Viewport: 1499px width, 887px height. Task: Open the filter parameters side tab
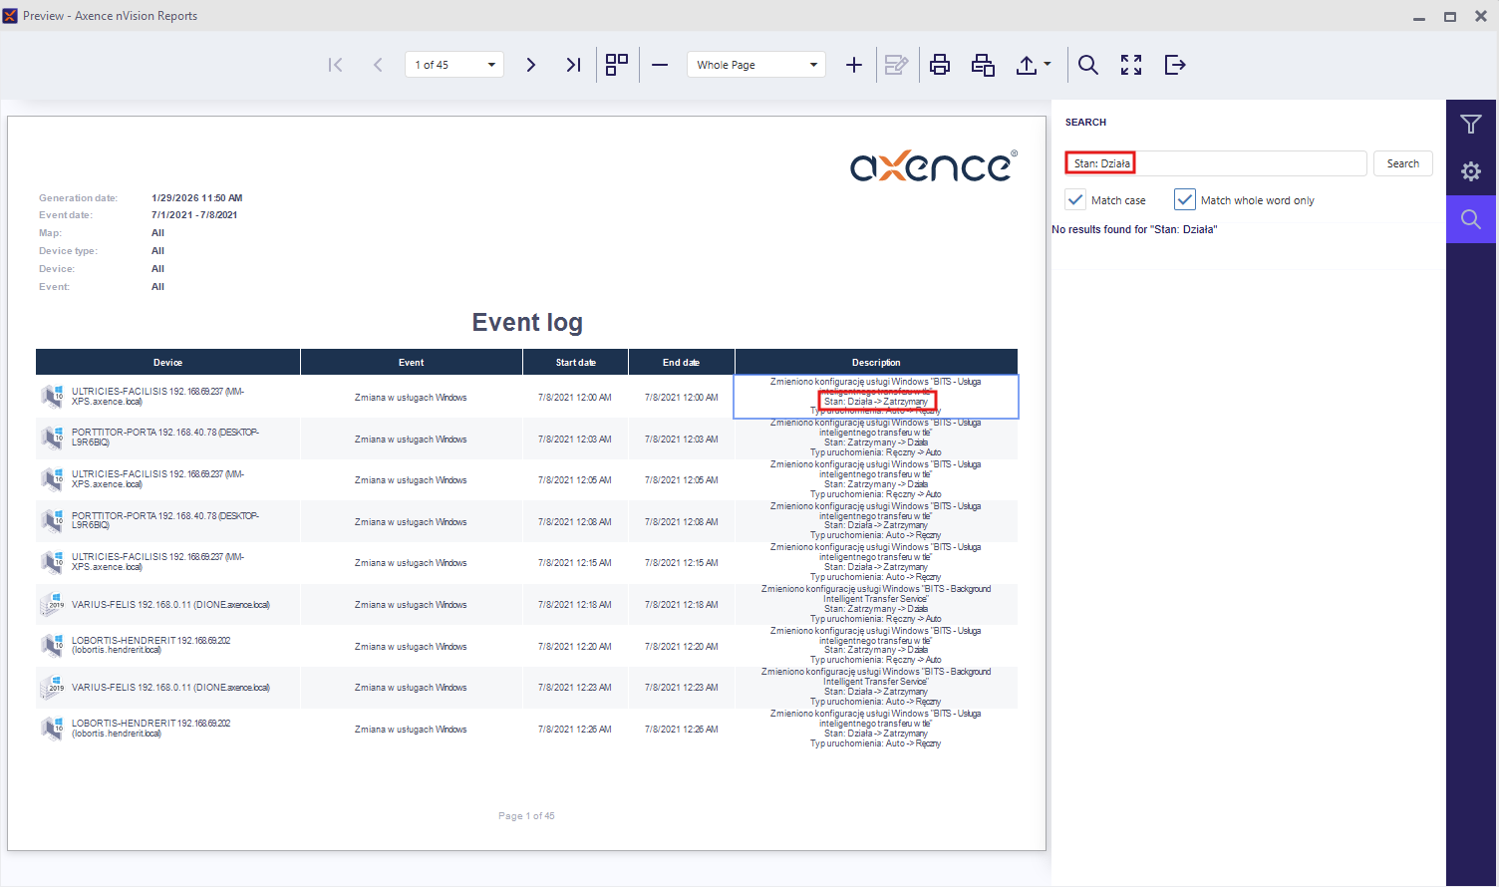click(1471, 125)
